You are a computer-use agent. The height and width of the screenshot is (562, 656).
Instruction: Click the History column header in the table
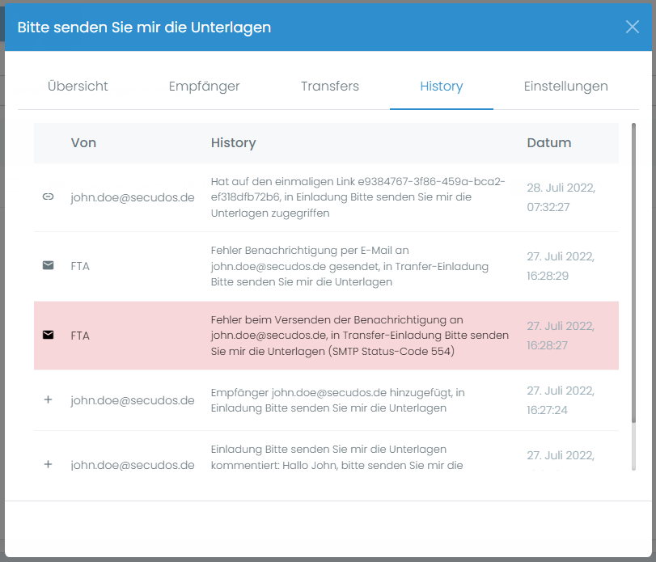point(233,143)
